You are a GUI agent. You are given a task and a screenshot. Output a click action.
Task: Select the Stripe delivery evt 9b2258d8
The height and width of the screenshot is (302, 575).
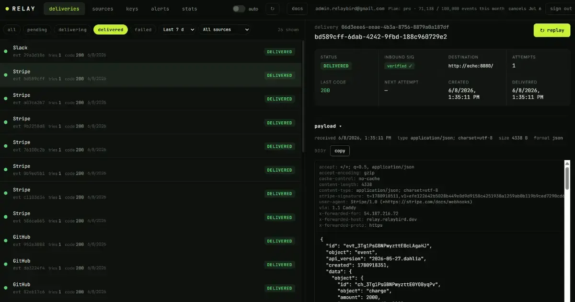coord(151,122)
